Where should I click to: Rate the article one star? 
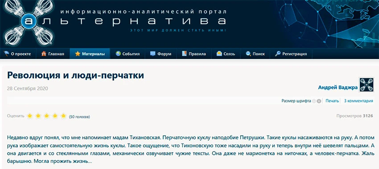pos(30,116)
